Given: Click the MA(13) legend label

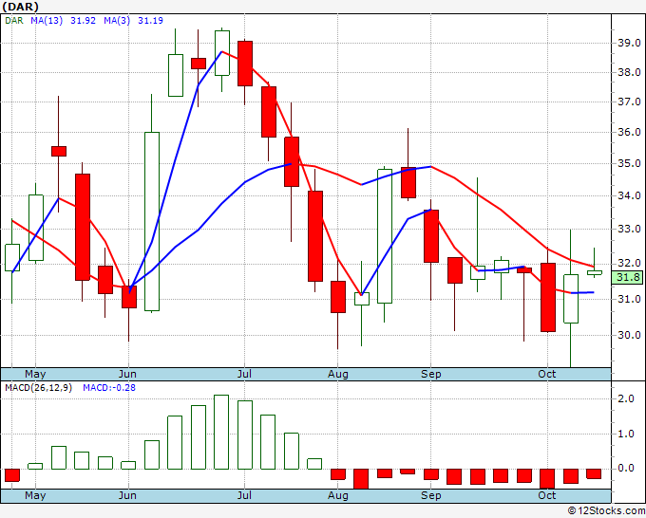Looking at the screenshot, I should tap(47, 21).
